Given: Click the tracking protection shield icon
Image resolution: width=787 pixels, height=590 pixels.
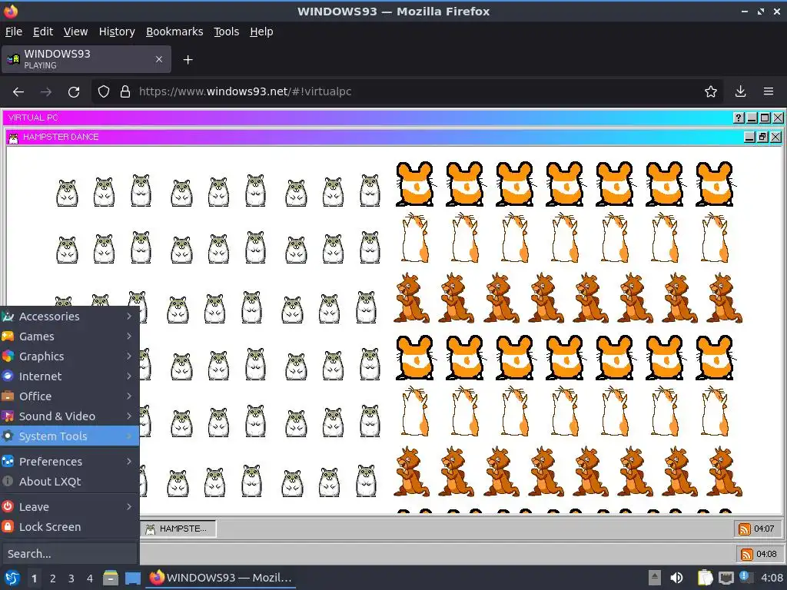Looking at the screenshot, I should click(x=104, y=91).
